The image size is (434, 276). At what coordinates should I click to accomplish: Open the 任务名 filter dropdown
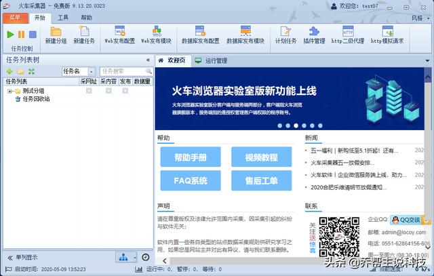(x=92, y=72)
